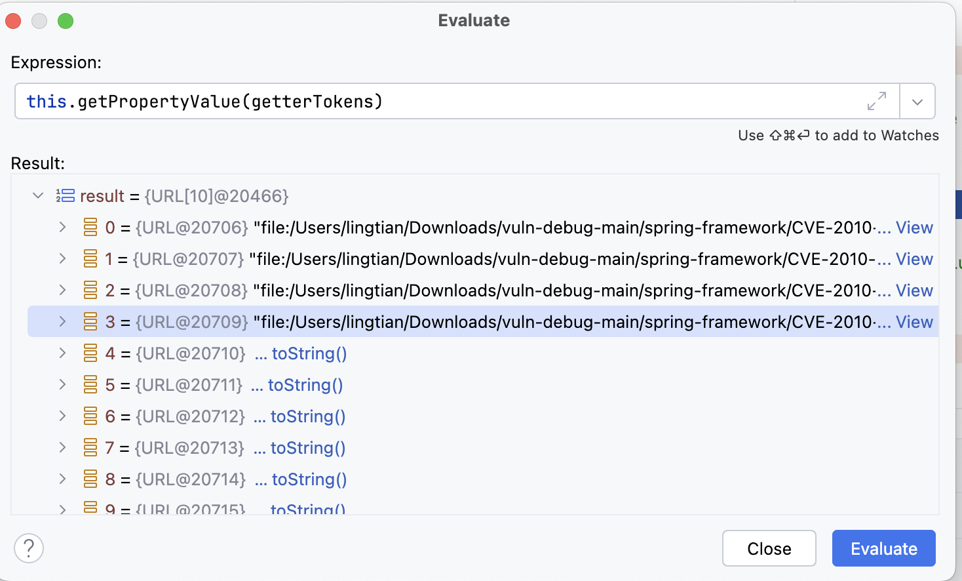The width and height of the screenshot is (962, 581).
Task: Collapse the result URL[10] node
Action: 38,195
